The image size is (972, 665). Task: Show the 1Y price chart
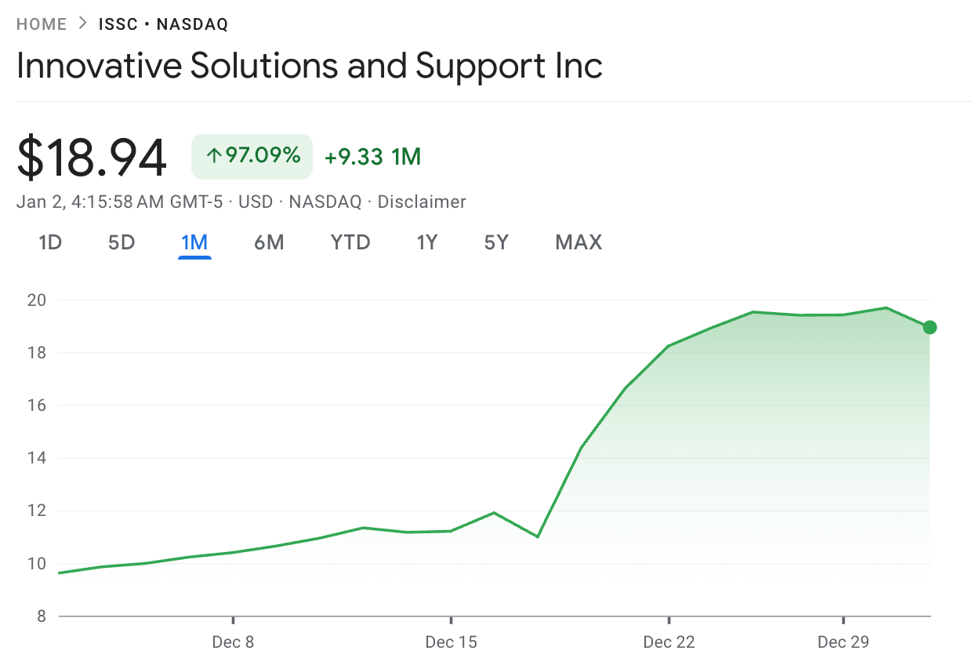(x=426, y=243)
